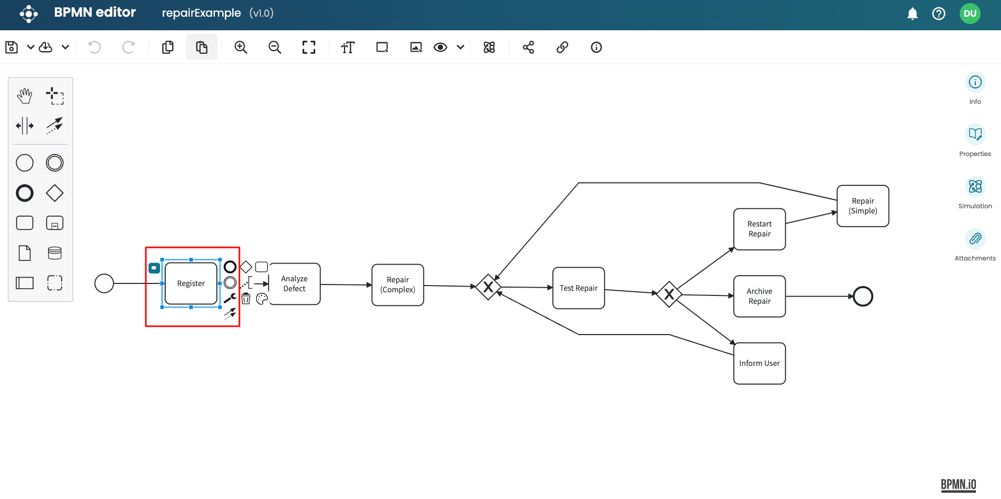Open color palette for Register task
This screenshot has height=499, width=1001.
click(262, 299)
